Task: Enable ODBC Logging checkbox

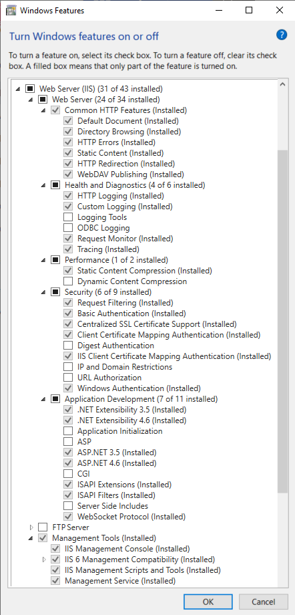Action: coord(68,227)
